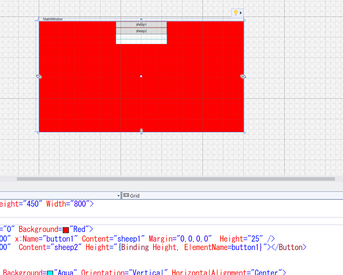The image size is (343, 275).
Task: Open the Grid element combo box
Action: [233, 196]
